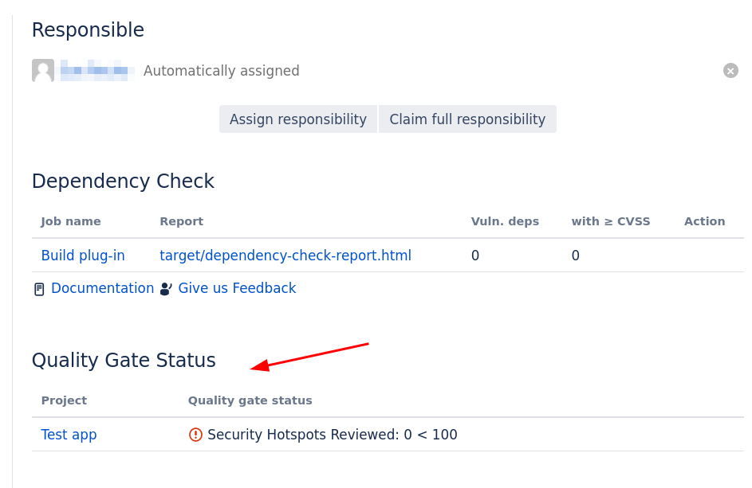Click the Report column header
Screen dimensions: 752x488
coord(181,221)
